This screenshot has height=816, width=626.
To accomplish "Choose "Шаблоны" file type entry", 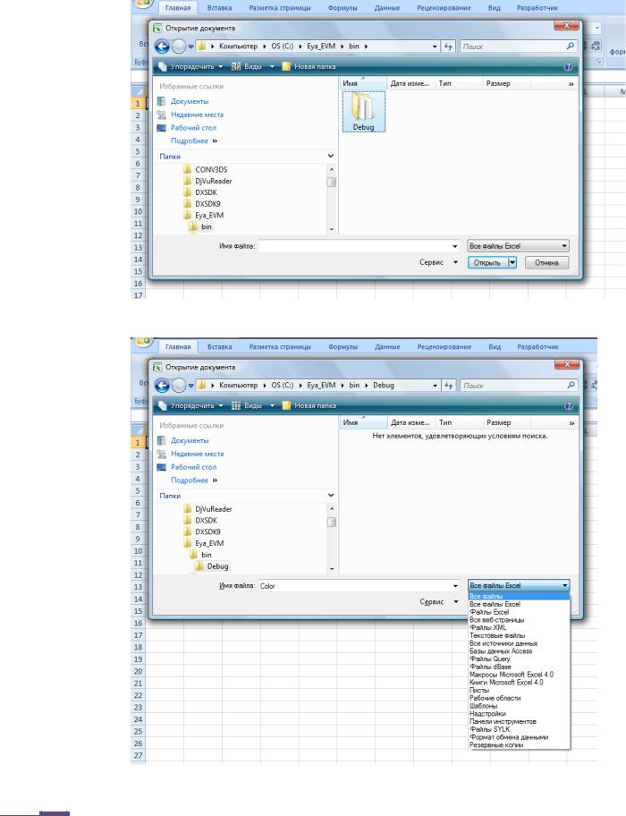I will pos(486,706).
